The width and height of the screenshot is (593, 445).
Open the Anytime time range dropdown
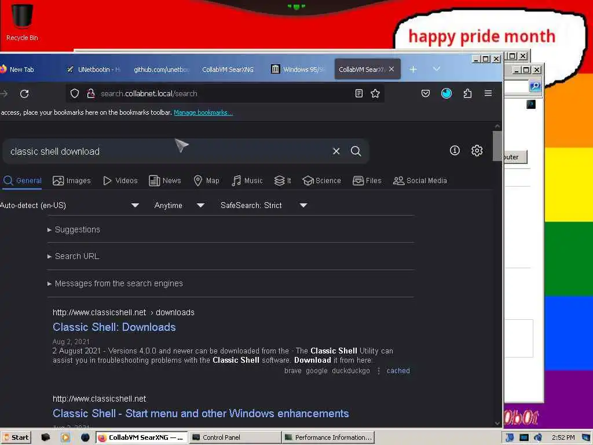pyautogui.click(x=180, y=206)
